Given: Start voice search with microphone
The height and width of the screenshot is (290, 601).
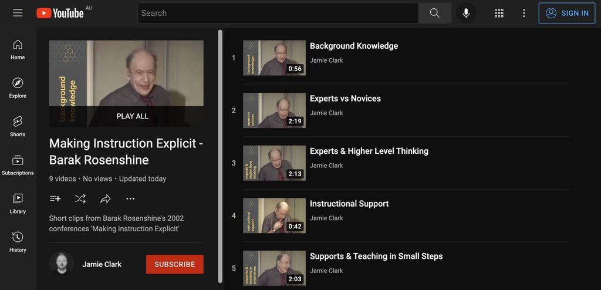Looking at the screenshot, I should (465, 13).
